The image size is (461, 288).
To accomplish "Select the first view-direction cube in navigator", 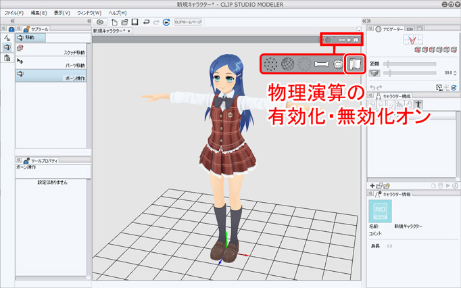I will pos(417,50).
